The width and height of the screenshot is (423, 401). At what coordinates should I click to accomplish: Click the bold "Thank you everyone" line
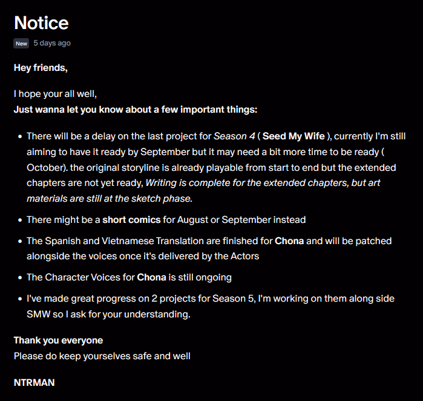tap(58, 340)
